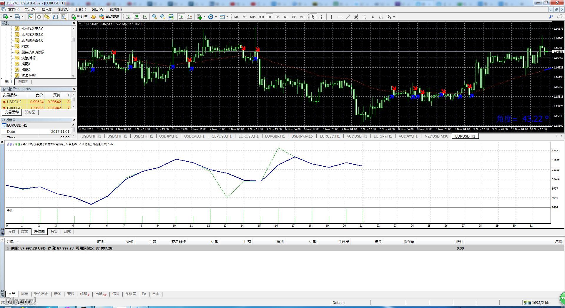Screen dimensions: 565x308
Task: Switch chart to line chart mode
Action: pos(145,17)
